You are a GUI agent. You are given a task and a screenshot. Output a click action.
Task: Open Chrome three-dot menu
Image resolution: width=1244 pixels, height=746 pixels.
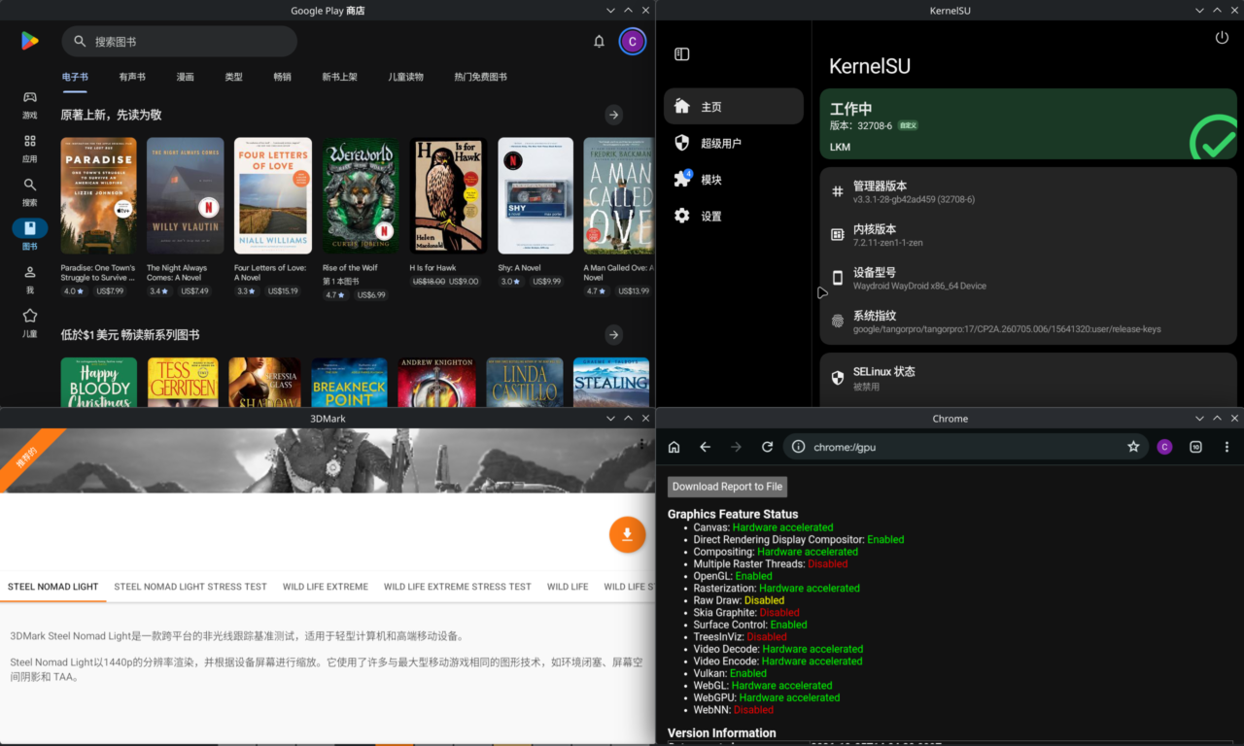pos(1227,447)
